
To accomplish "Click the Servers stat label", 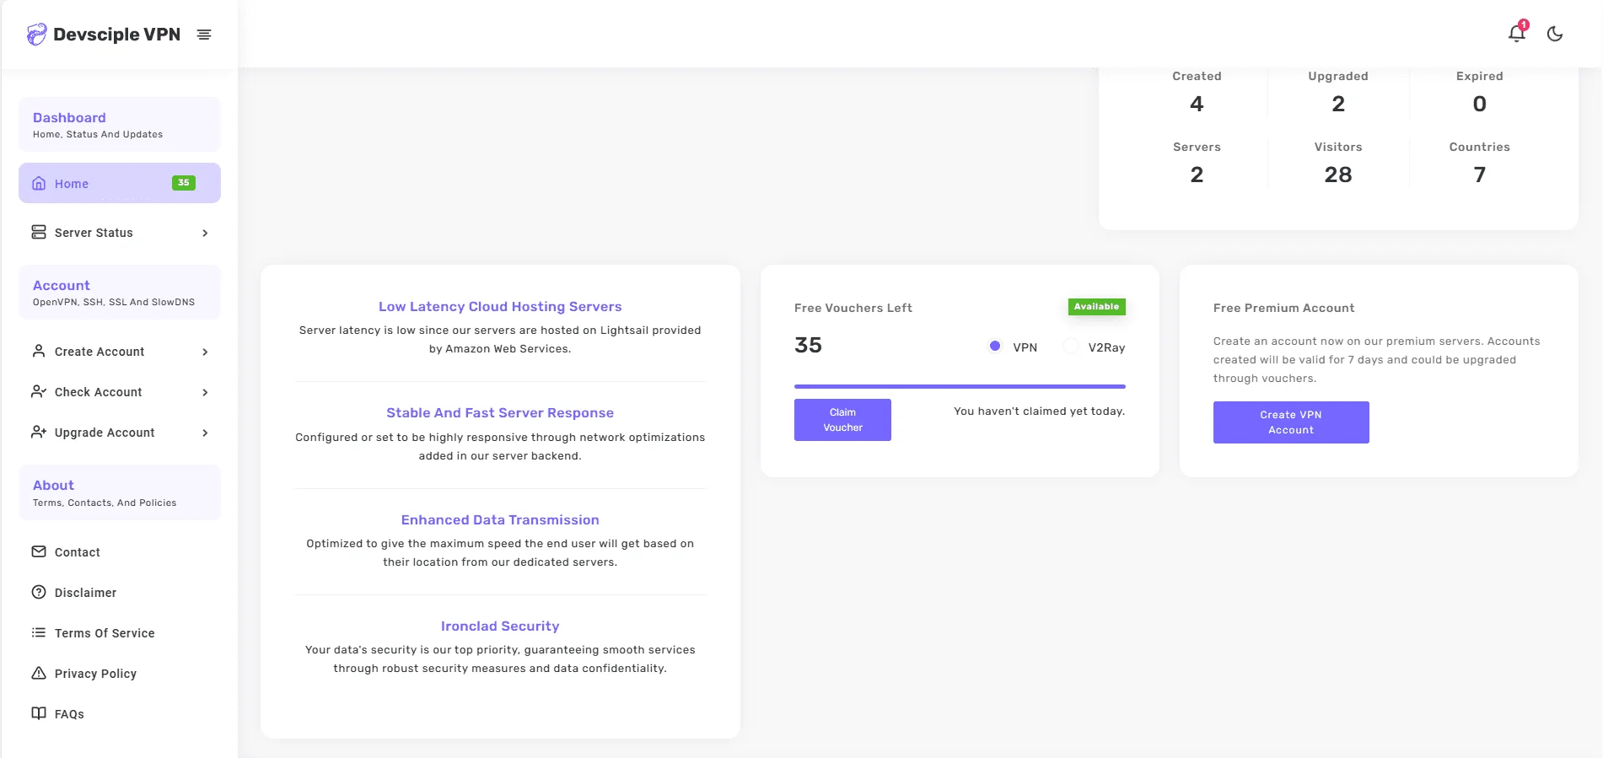I will [x=1197, y=147].
